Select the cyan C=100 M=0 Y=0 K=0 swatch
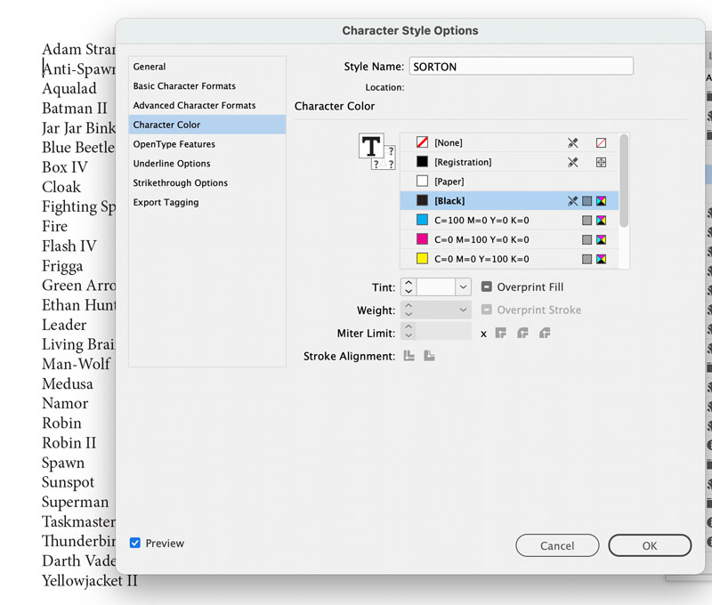This screenshot has height=605, width=712. point(509,221)
